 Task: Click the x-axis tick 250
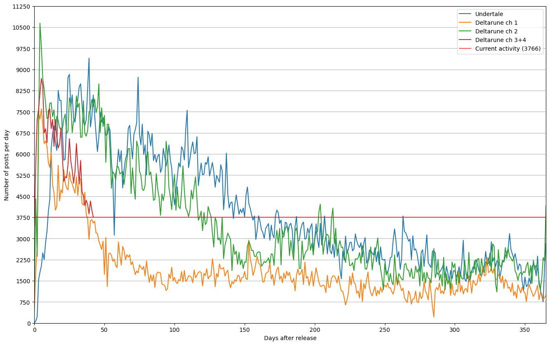coord(385,330)
